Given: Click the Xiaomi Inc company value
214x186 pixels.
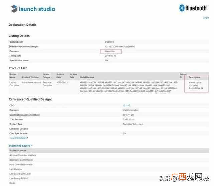Looking at the screenshot, I should (x=110, y=51).
